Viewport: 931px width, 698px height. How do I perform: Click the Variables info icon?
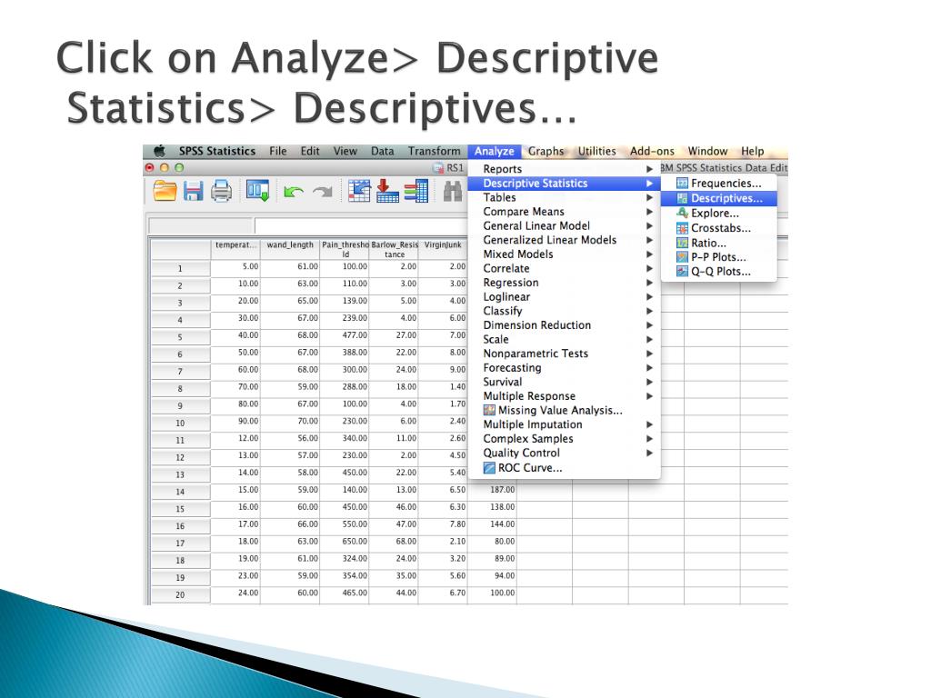[x=416, y=191]
